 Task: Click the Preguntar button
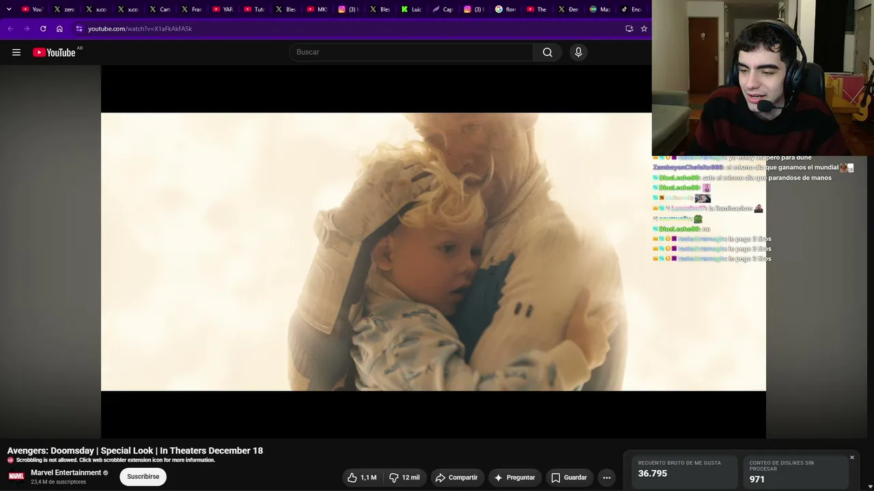[x=515, y=477]
